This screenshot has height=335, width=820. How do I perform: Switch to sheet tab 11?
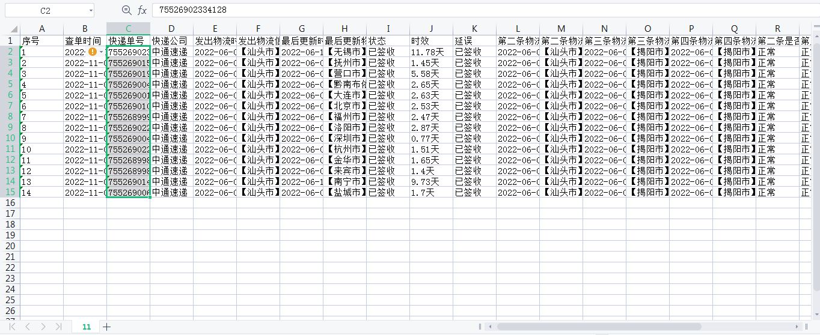87,327
